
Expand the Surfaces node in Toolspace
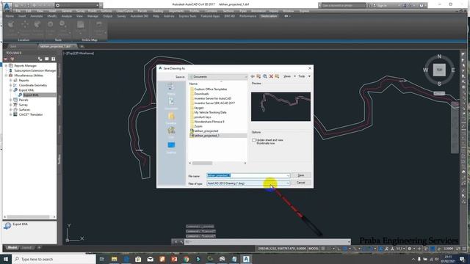(x=11, y=109)
